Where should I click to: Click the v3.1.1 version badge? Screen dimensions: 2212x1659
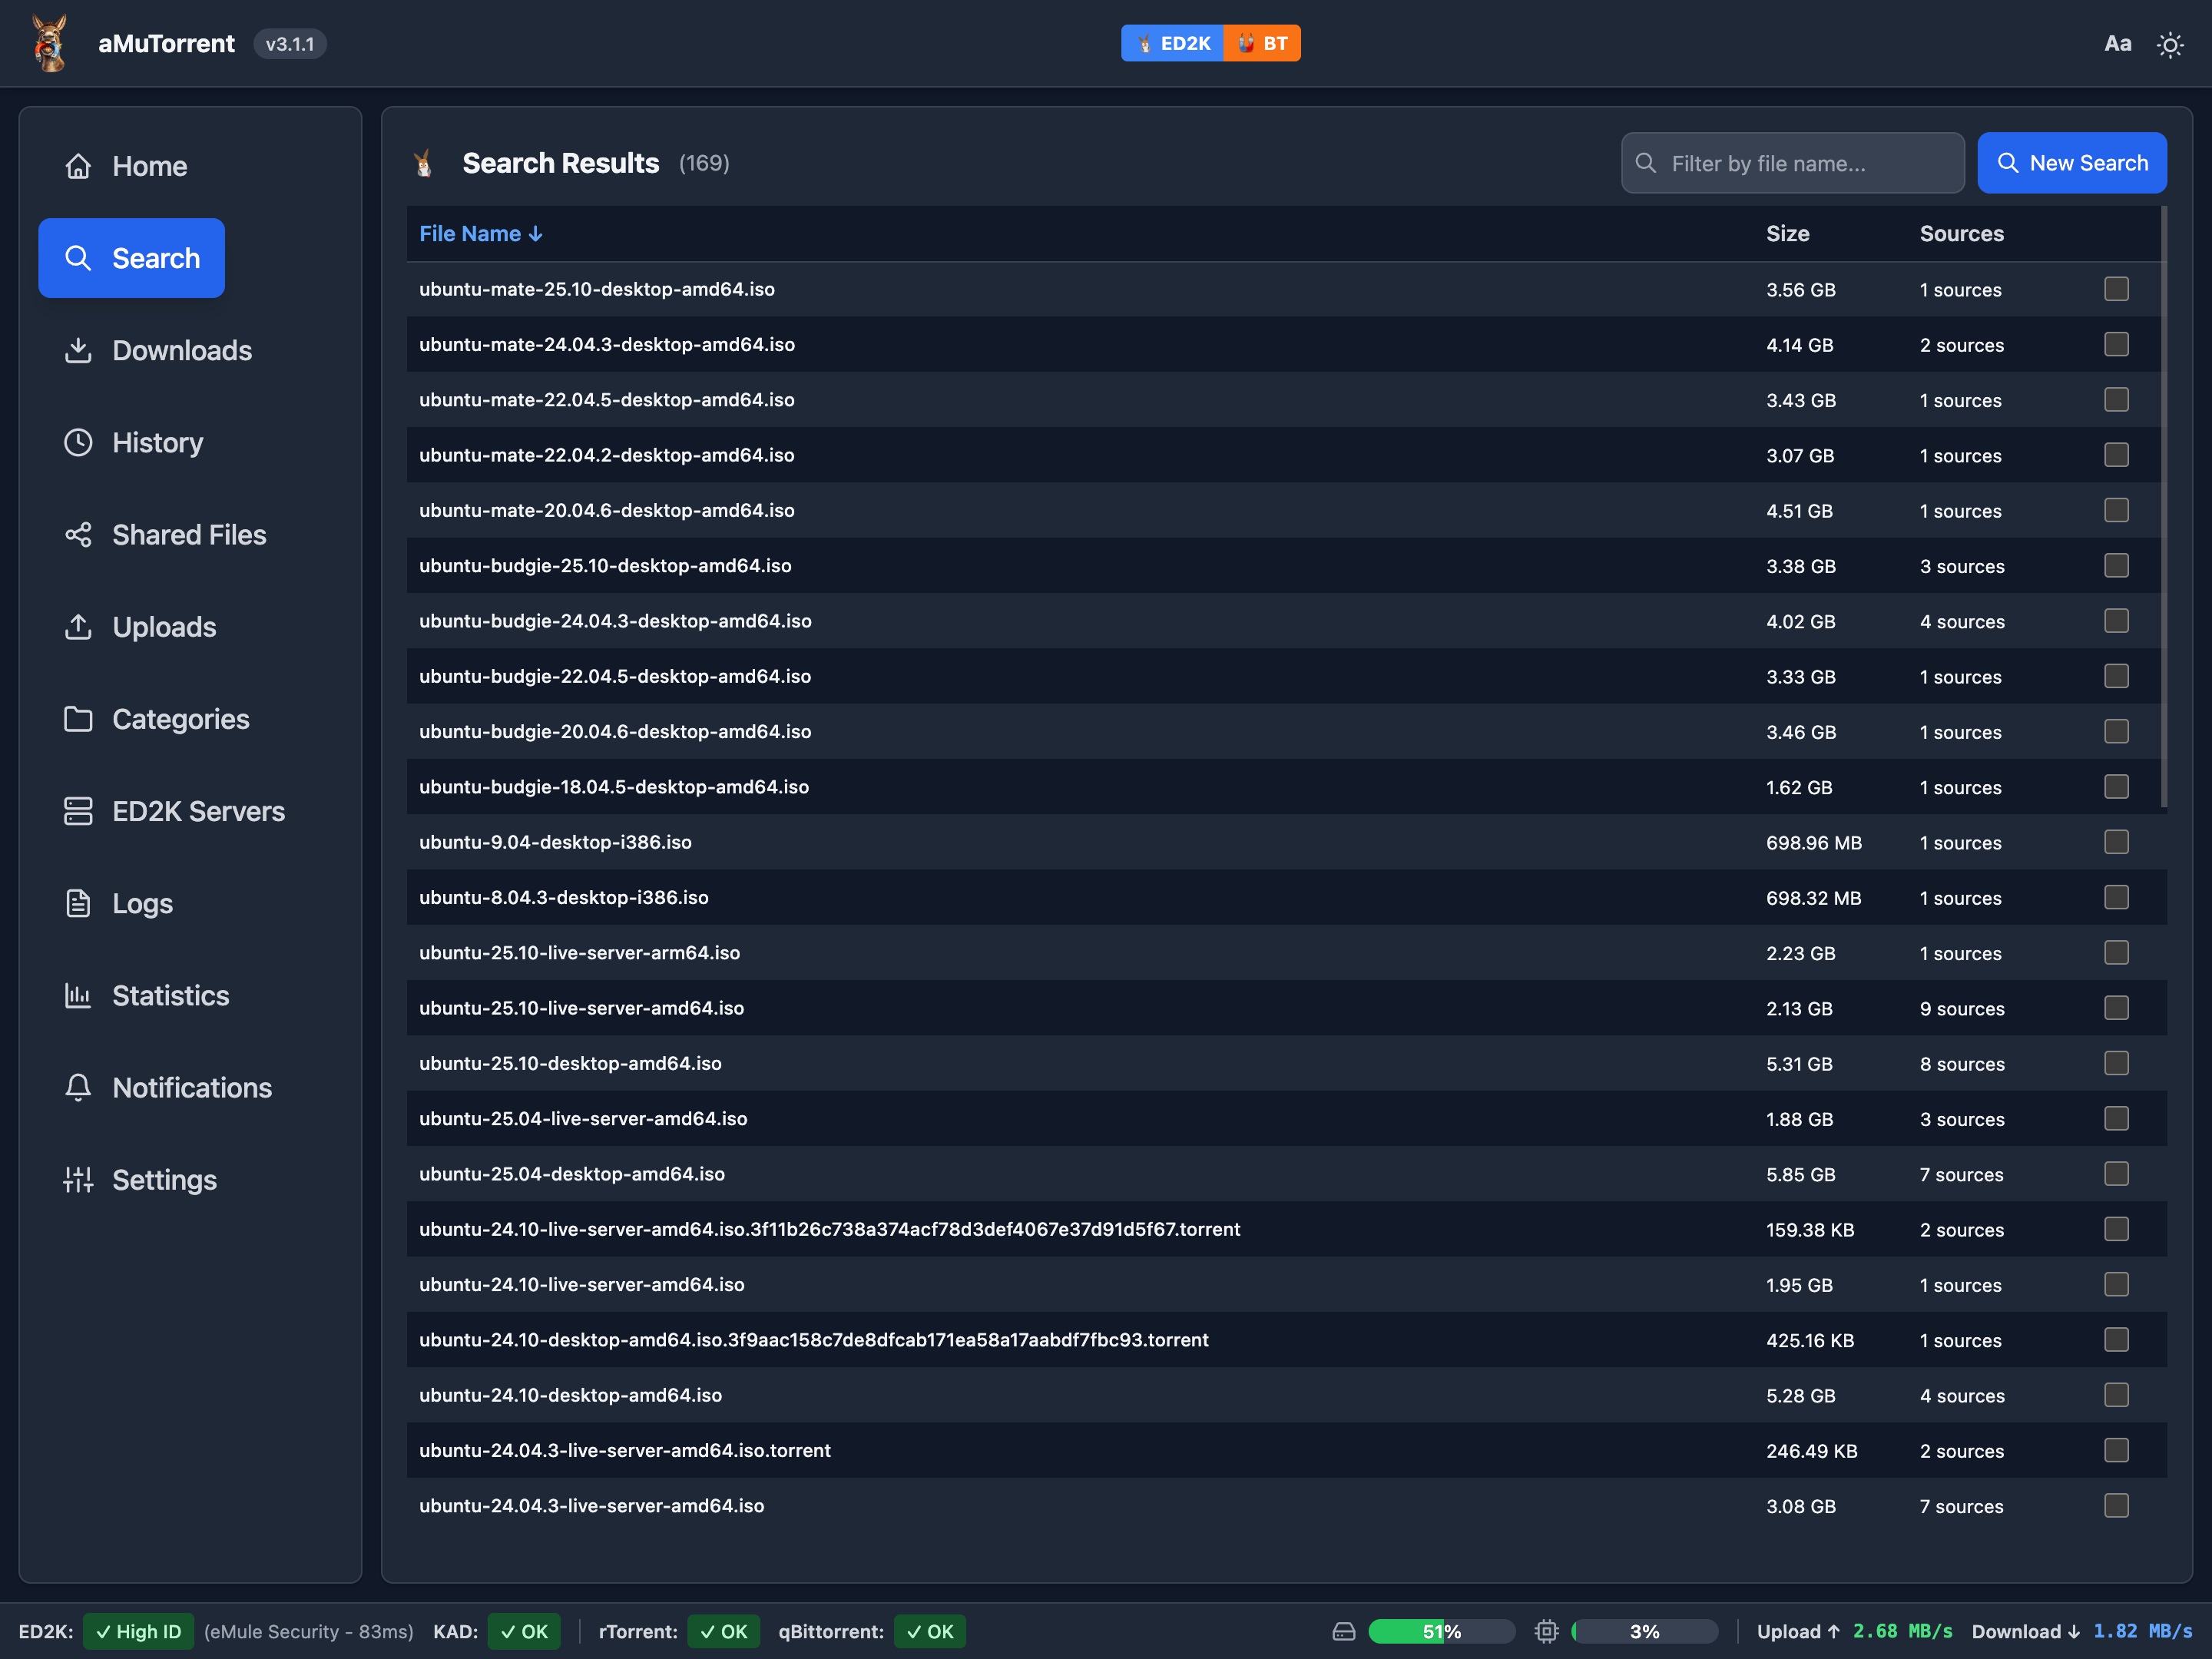point(290,44)
